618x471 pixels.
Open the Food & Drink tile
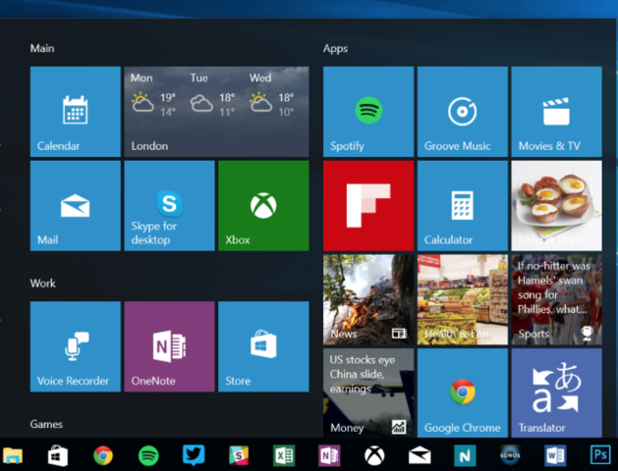click(556, 205)
